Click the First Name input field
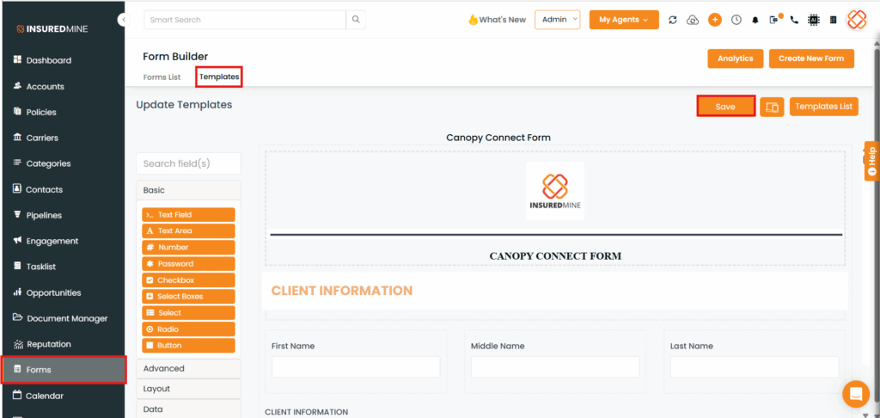 click(x=356, y=367)
